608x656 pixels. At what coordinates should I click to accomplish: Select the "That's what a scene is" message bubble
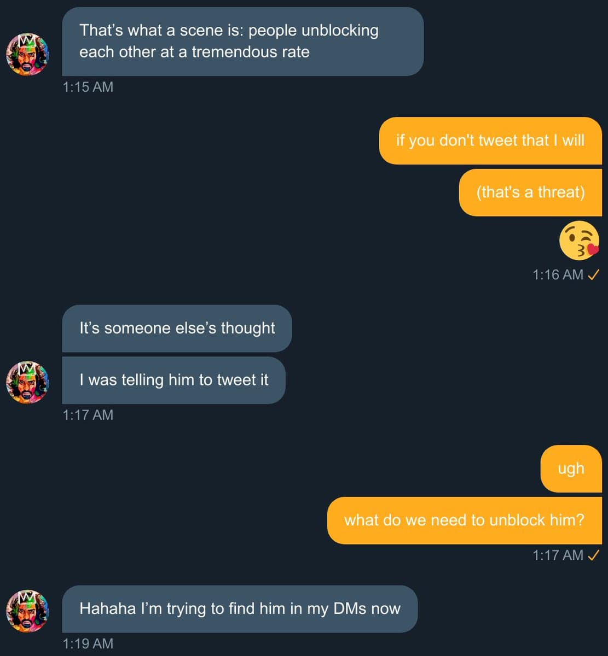pos(242,42)
